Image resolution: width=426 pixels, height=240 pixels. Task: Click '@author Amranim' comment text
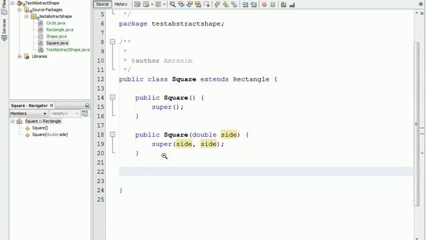pyautogui.click(x=162, y=61)
